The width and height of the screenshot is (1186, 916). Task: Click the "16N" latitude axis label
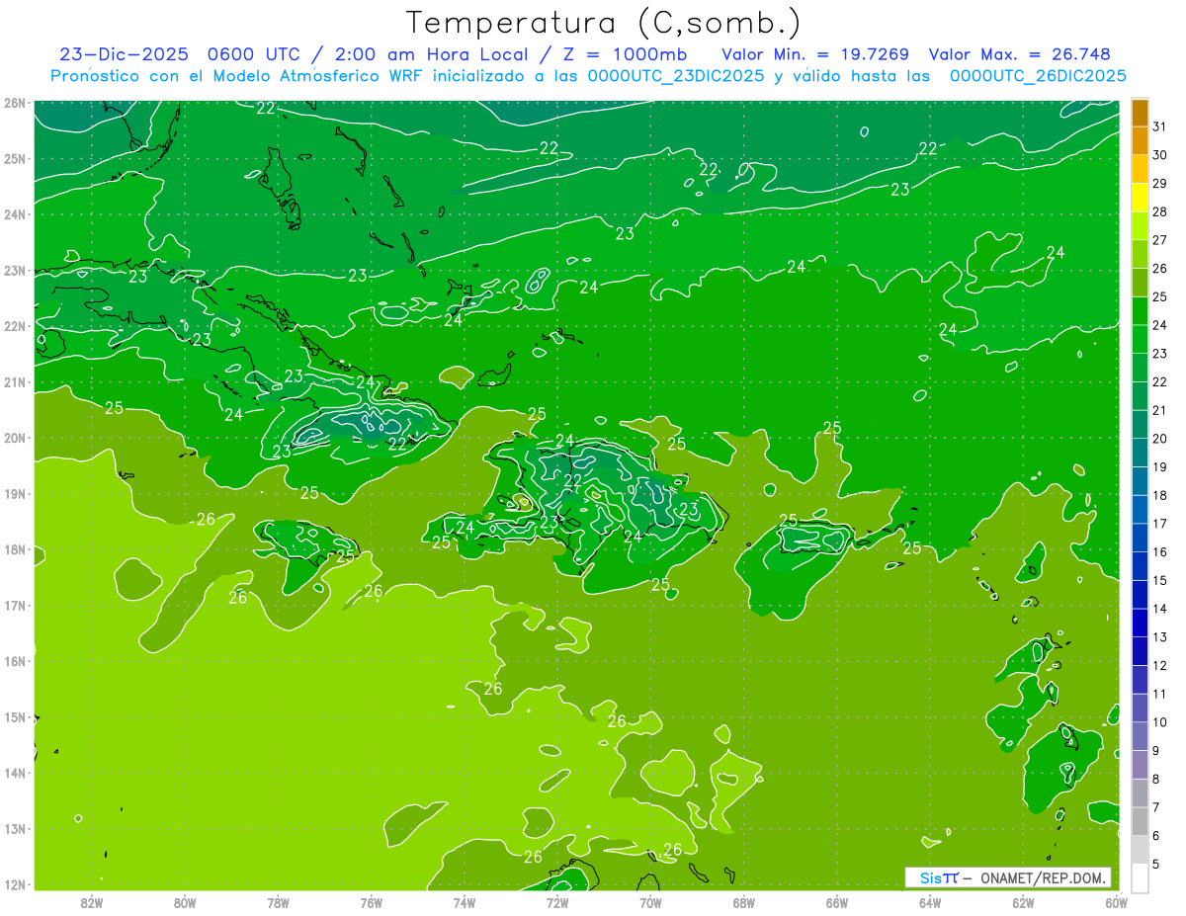14,661
